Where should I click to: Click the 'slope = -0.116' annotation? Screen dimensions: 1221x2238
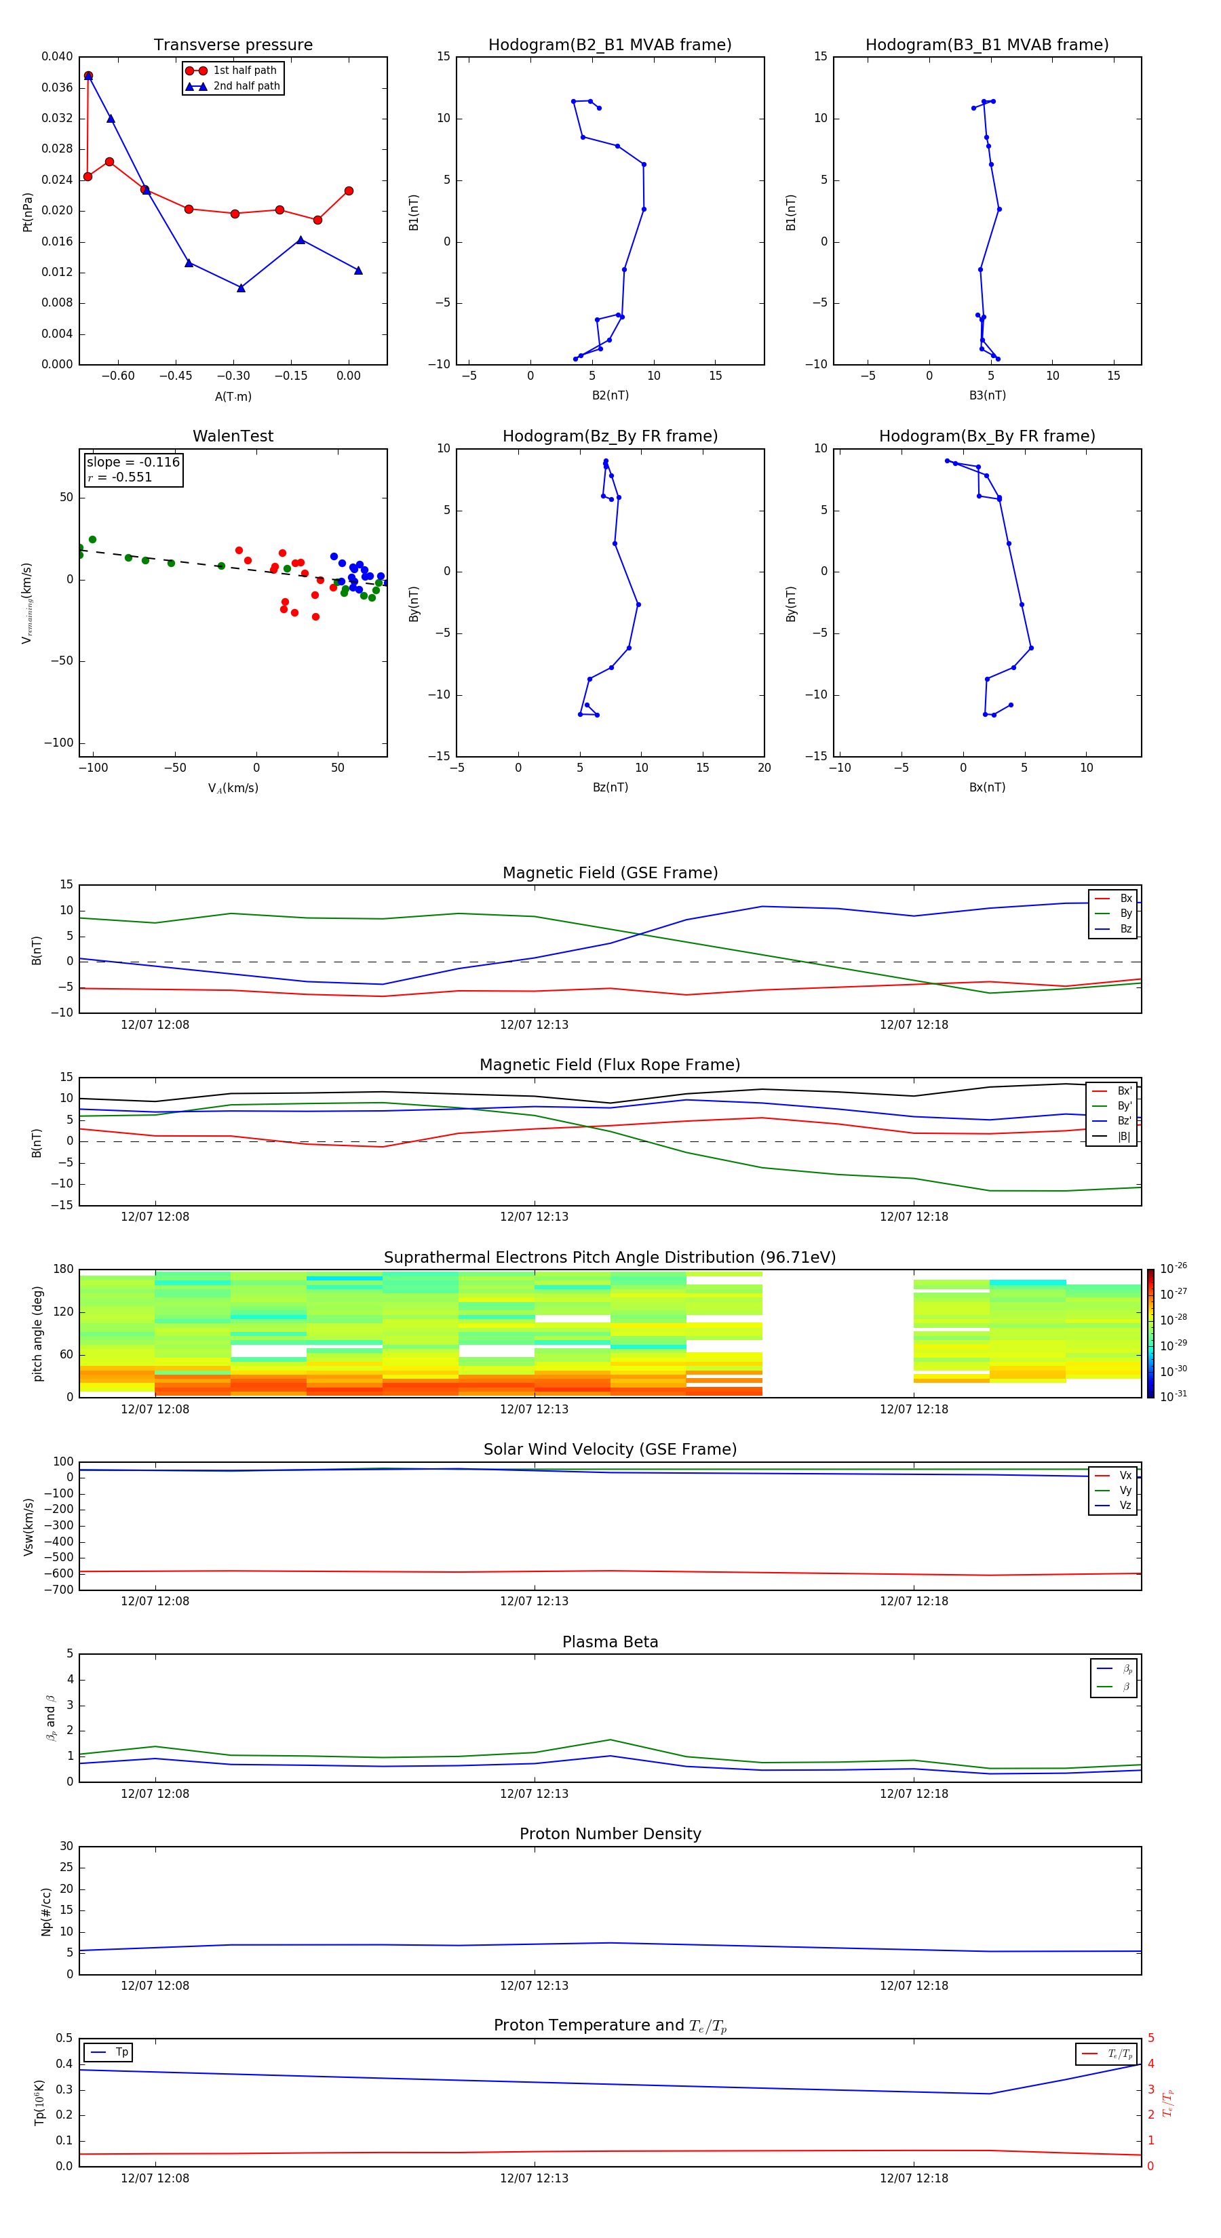tap(133, 463)
